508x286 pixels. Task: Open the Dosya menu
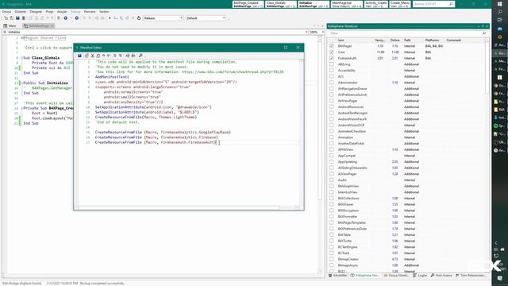point(6,12)
